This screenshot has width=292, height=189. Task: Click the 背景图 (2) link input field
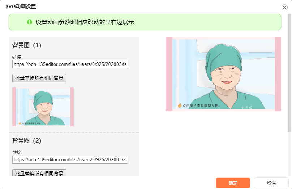pos(70,160)
